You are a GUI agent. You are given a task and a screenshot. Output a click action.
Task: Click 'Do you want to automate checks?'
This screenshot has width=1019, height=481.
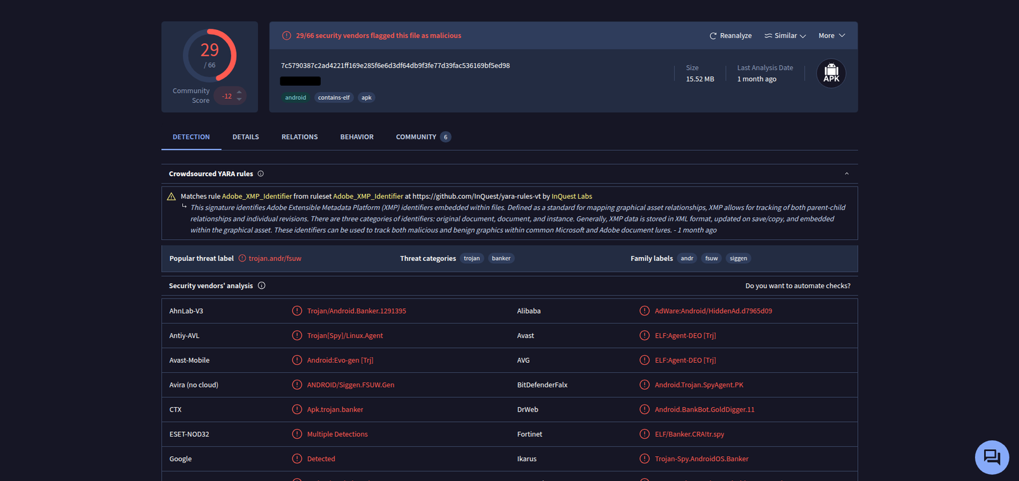798,286
